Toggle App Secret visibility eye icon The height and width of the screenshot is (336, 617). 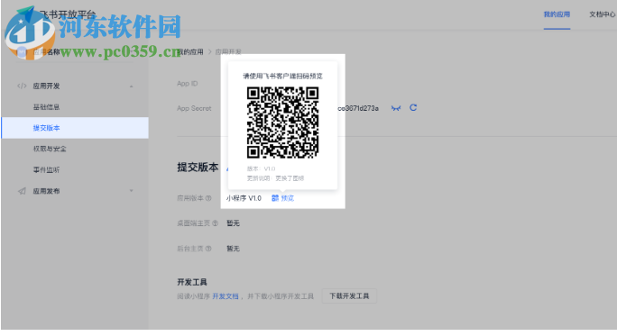396,108
